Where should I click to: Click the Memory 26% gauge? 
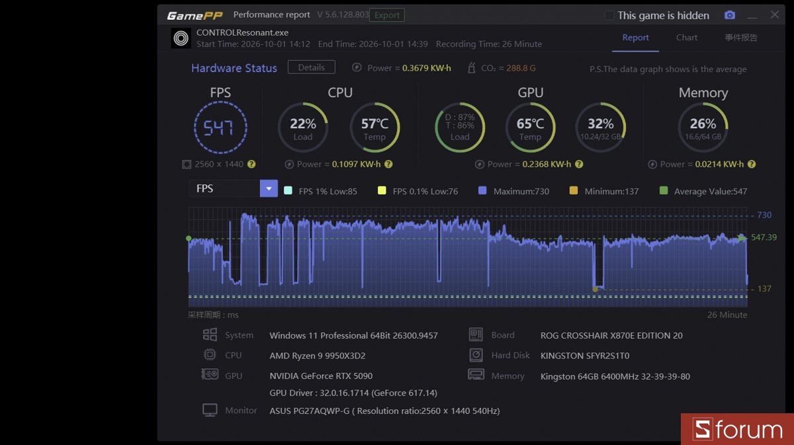click(x=703, y=128)
